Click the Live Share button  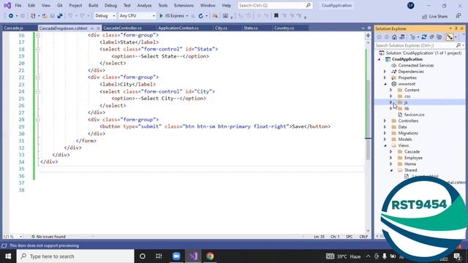(435, 16)
